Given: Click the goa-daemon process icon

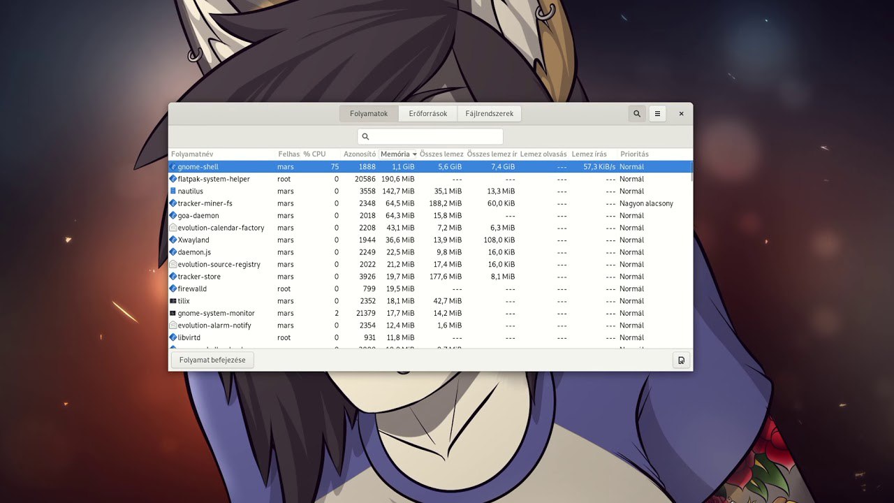Looking at the screenshot, I should 173,215.
